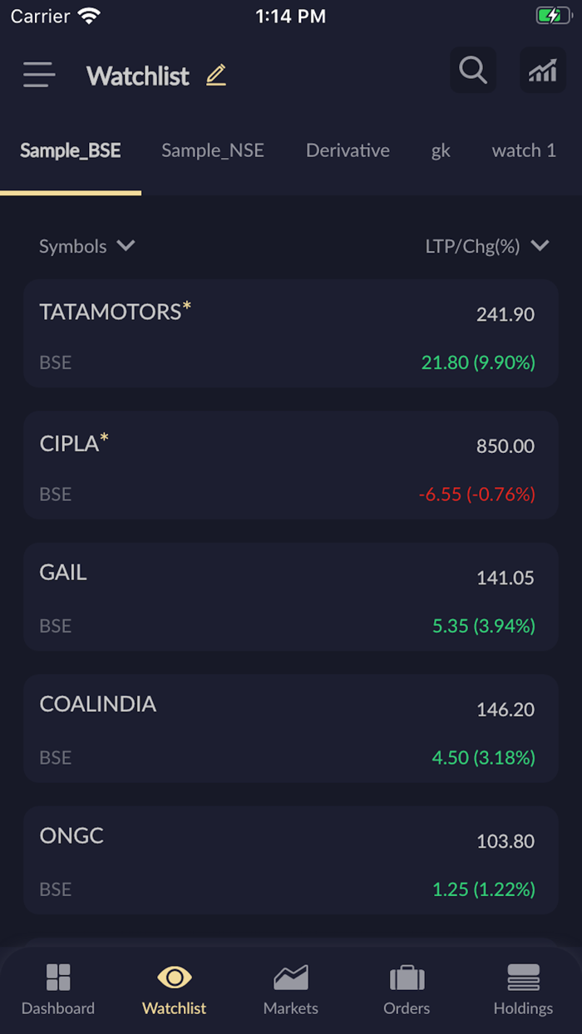The width and height of the screenshot is (582, 1034).
Task: Tap the ONGC symbol name
Action: pos(72,835)
